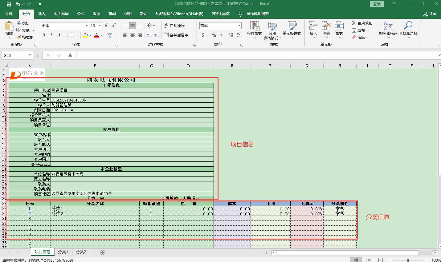This screenshot has width=441, height=262.
Task: Click the Cut (剪切) scissors icon
Action: click(x=19, y=23)
